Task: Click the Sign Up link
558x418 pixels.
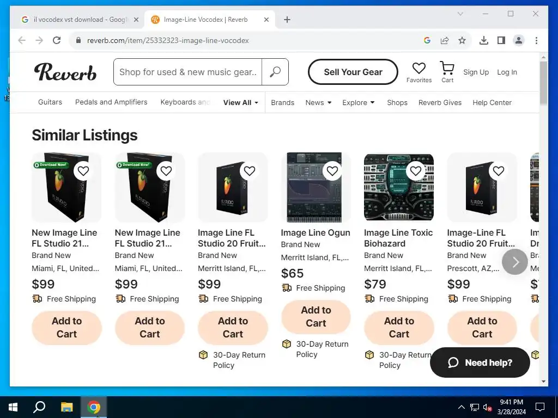Action: coord(476,72)
